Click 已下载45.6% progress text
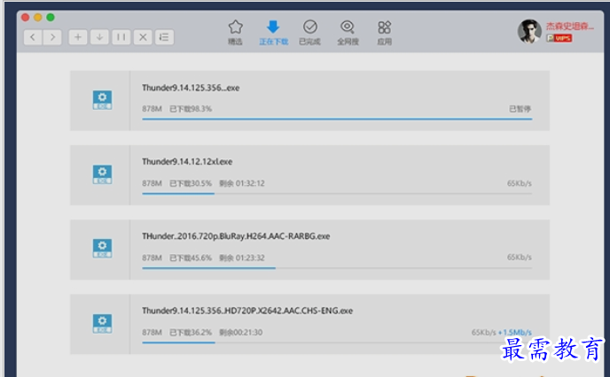The height and width of the screenshot is (377, 610). click(x=191, y=258)
